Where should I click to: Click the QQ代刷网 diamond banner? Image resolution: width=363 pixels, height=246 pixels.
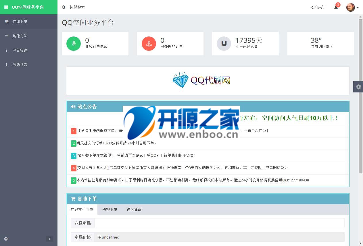(x=201, y=80)
